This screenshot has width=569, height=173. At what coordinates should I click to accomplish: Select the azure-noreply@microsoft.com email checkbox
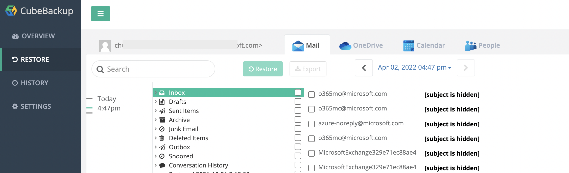tap(312, 124)
